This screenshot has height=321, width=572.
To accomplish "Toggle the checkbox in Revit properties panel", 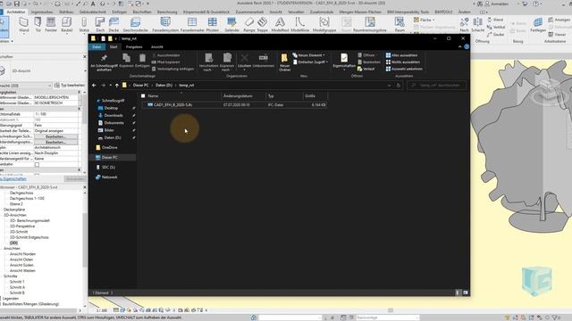I will click(x=37, y=164).
